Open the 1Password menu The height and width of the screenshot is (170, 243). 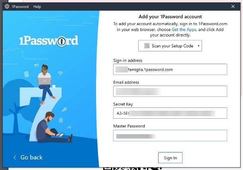pos(20,7)
